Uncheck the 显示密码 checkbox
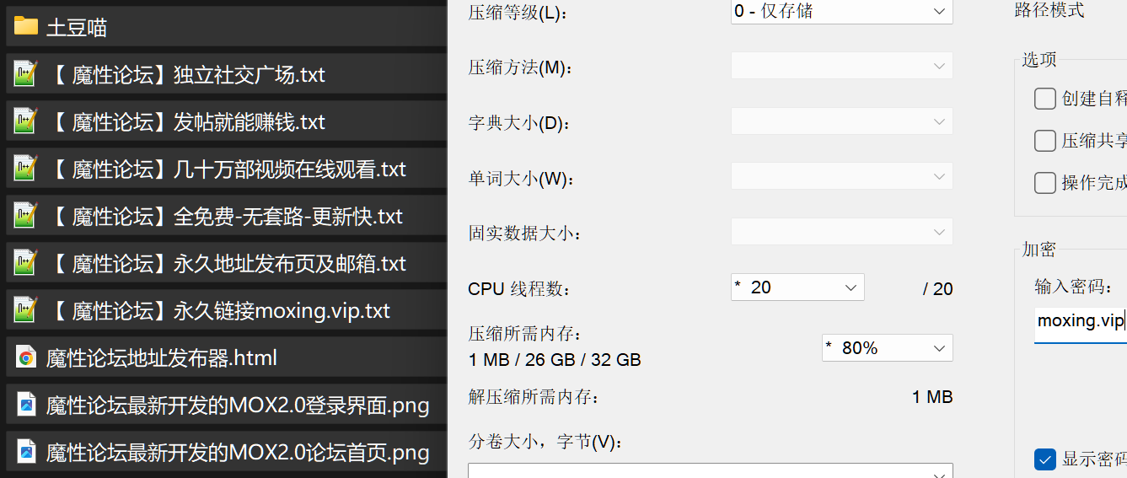Viewport: 1127px width, 478px height. (1045, 459)
